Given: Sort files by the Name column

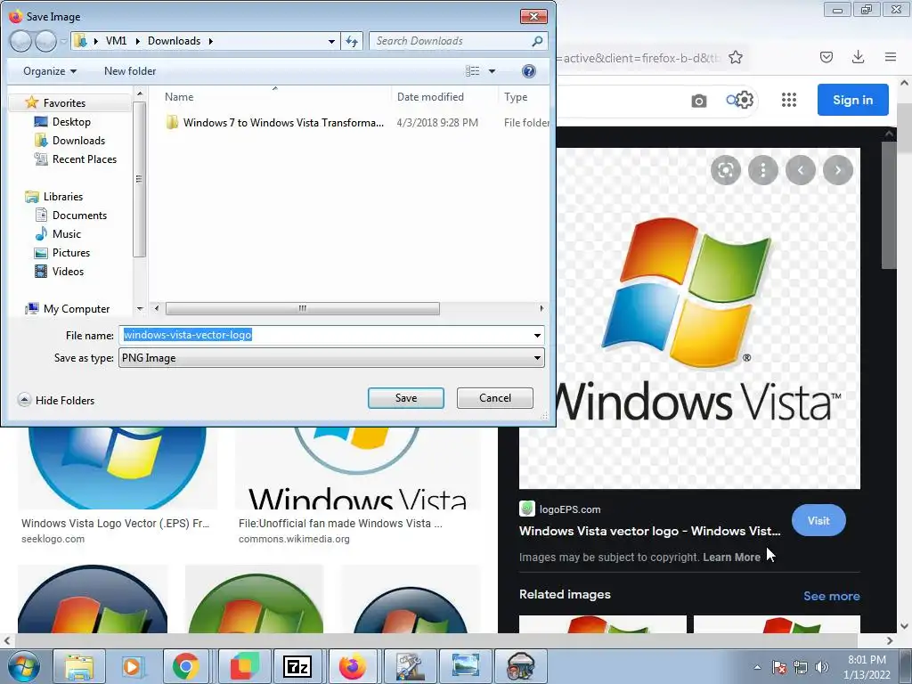Looking at the screenshot, I should coord(178,97).
